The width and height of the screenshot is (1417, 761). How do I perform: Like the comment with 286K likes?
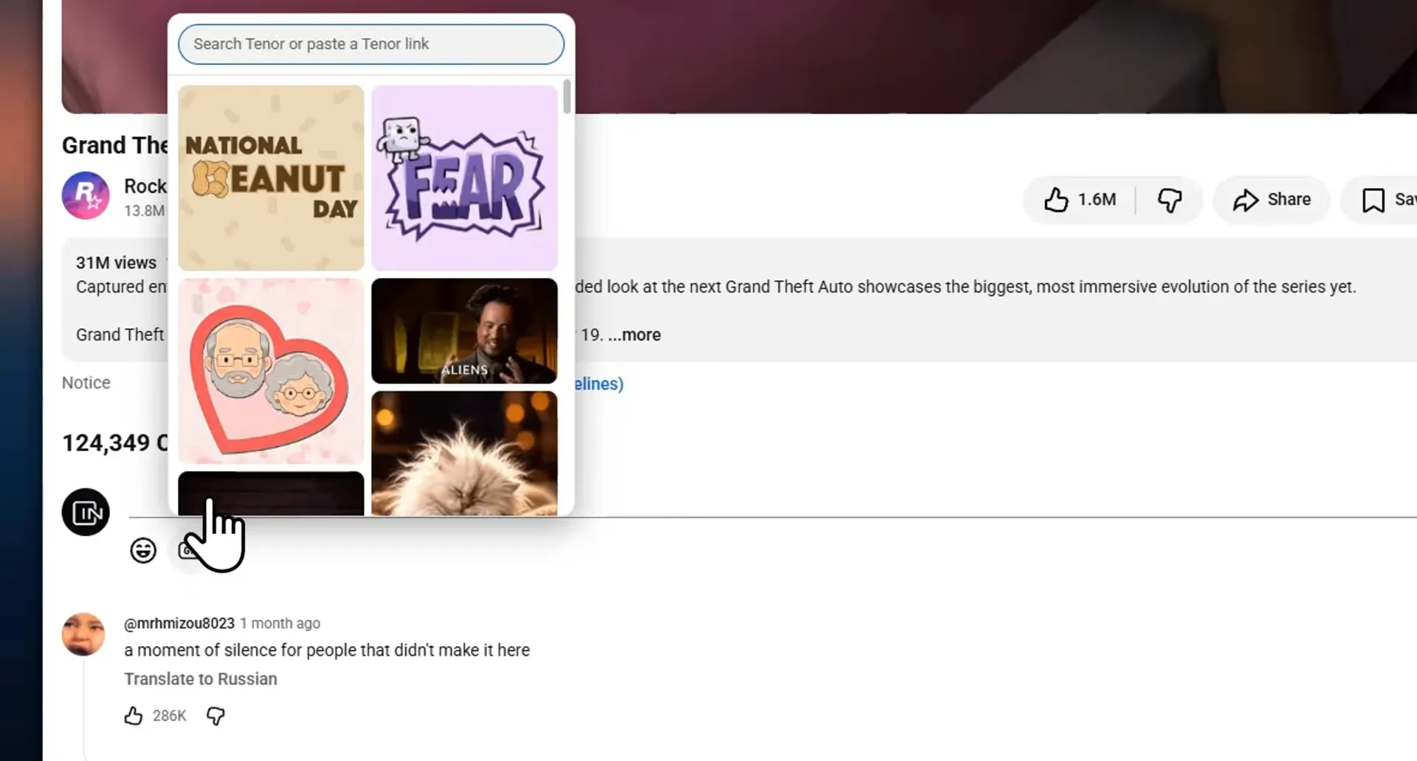(x=134, y=716)
